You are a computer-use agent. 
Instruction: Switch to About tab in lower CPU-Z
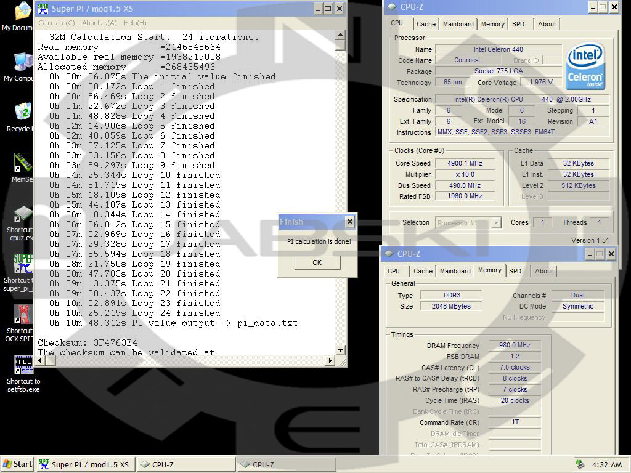point(543,271)
